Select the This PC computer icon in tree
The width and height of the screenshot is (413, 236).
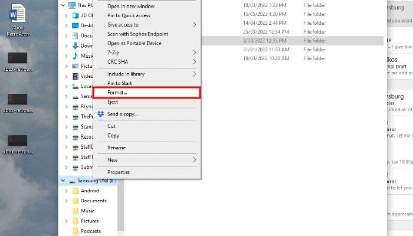(73, 5)
